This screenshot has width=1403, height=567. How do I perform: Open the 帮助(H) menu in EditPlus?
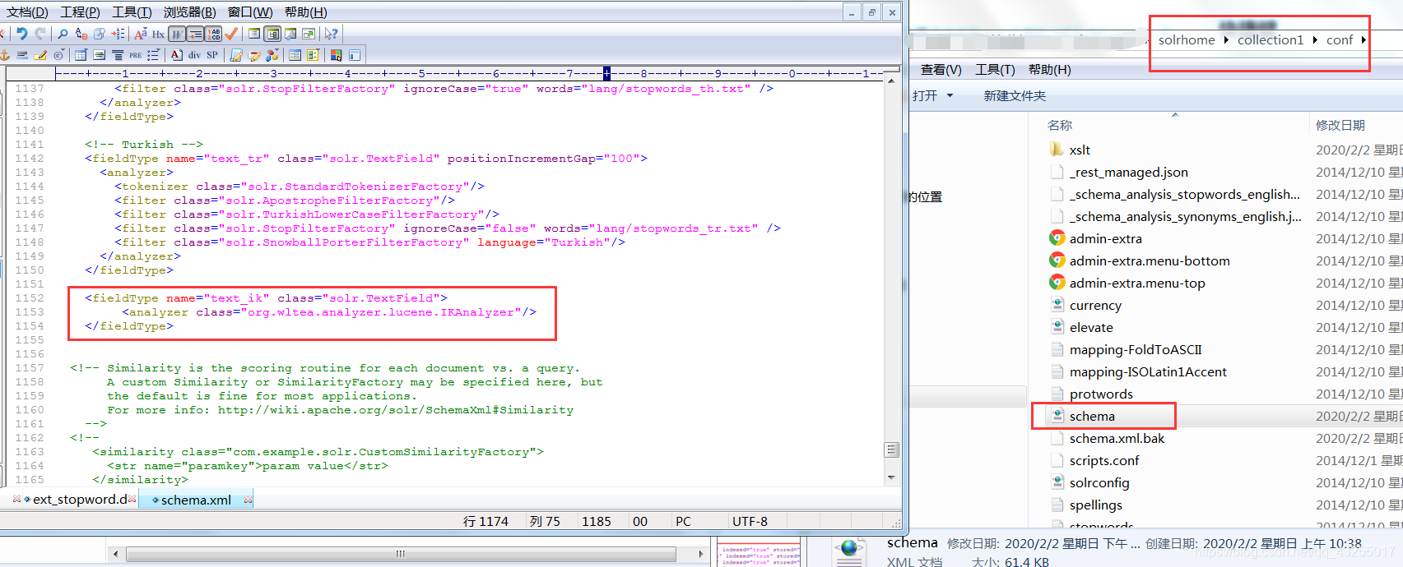pyautogui.click(x=305, y=12)
